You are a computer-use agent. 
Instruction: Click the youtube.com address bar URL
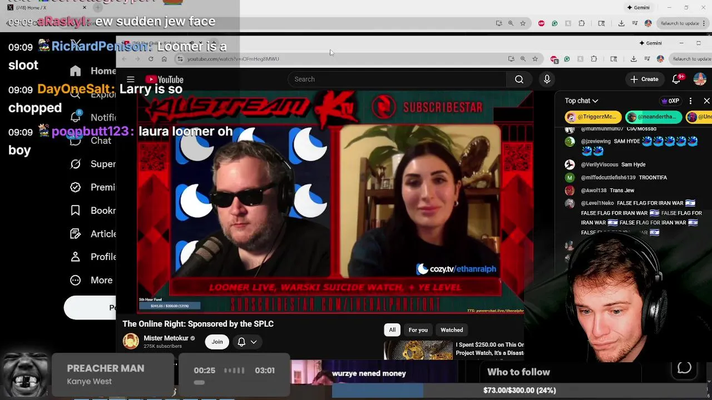[x=233, y=59]
